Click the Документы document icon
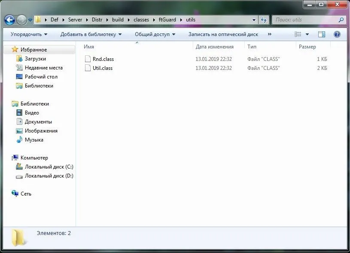Viewport: 350px width, 253px height. 19,122
